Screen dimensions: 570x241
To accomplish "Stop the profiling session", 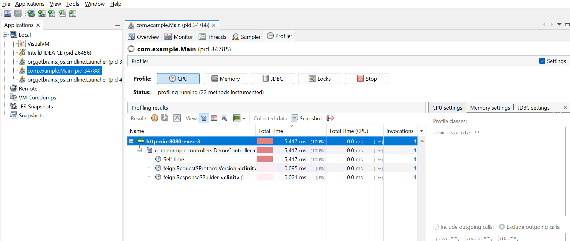I will [x=367, y=79].
